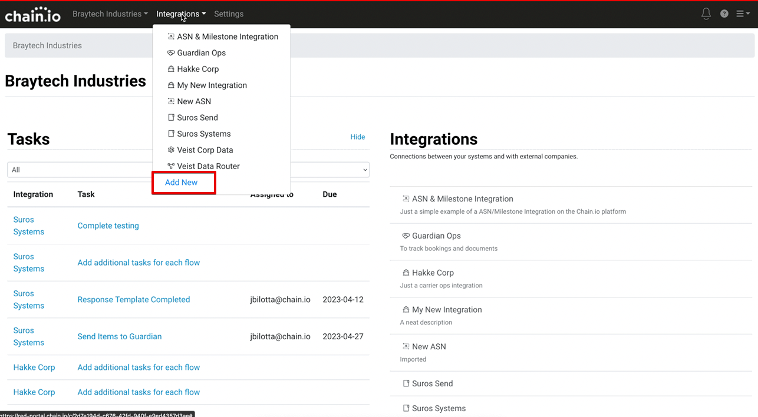This screenshot has height=417, width=758.
Task: Click the 2023-04-12 due date
Action: 343,299
